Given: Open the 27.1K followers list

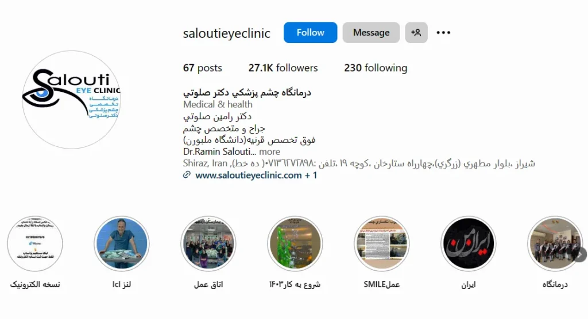Looking at the screenshot, I should (283, 68).
